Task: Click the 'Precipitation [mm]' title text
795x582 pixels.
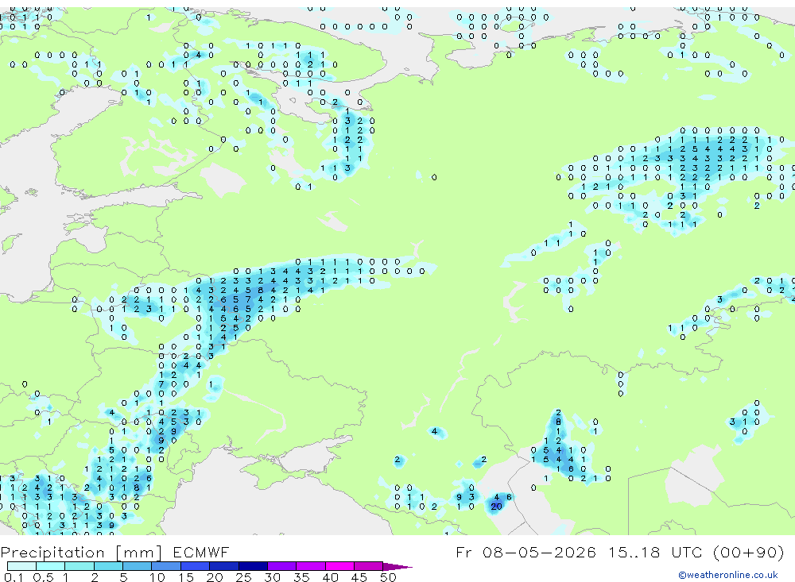Action: click(x=82, y=553)
